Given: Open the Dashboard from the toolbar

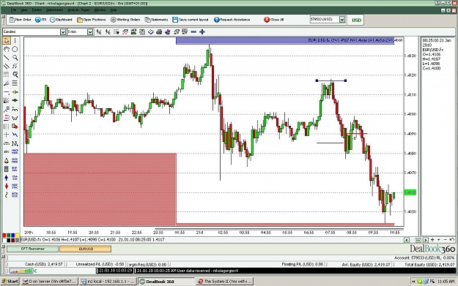Looking at the screenshot, I should click(x=61, y=20).
